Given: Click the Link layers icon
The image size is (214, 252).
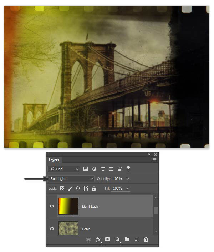Looking at the screenshot, I should pyautogui.click(x=88, y=239).
